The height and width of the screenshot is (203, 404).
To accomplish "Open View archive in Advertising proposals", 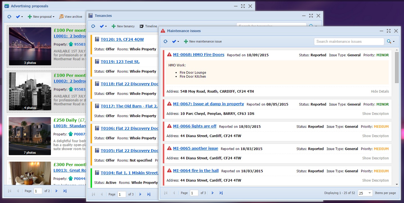I will 71,17.
